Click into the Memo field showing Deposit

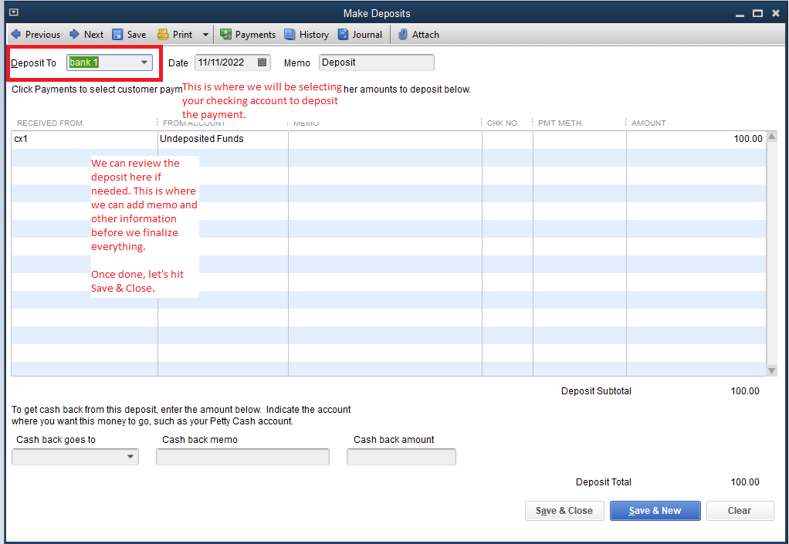pyautogui.click(x=376, y=62)
